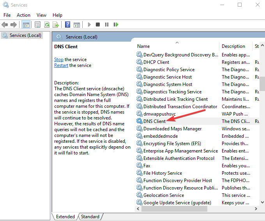The width and height of the screenshot is (265, 221).
Task: Click the horizontal scrollbar right arrow
Action: point(256,209)
